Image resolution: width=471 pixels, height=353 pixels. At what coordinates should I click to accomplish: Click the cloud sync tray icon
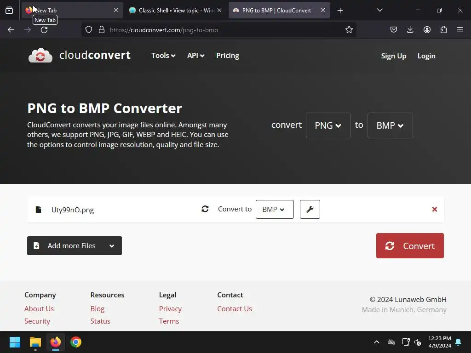(x=391, y=342)
